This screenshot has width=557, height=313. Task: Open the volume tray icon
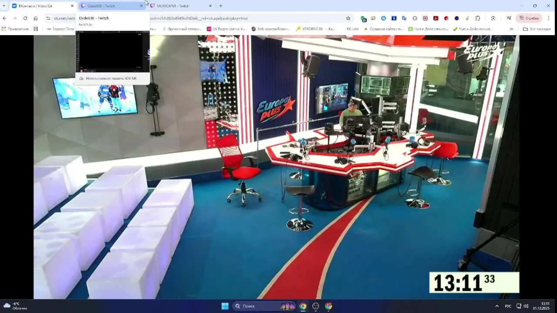[526, 306]
